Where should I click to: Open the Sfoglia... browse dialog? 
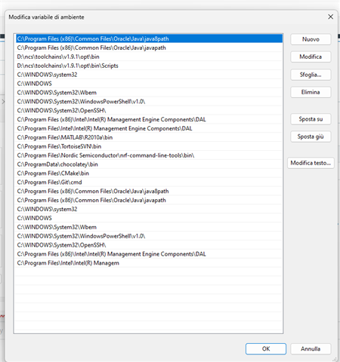[x=311, y=75]
